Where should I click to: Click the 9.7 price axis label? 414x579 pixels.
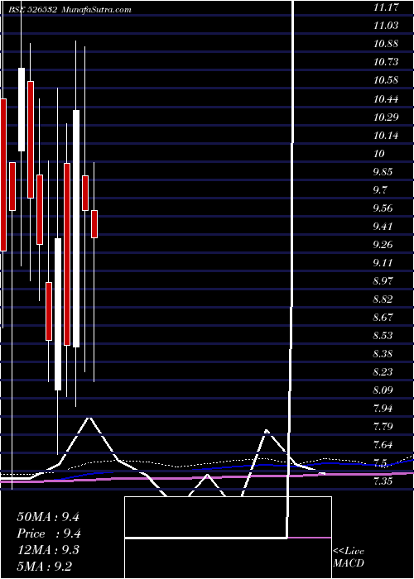coord(380,190)
